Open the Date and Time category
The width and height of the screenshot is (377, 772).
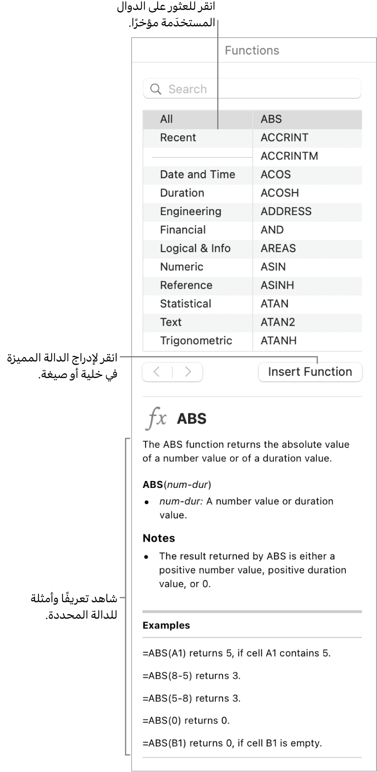pos(198,174)
